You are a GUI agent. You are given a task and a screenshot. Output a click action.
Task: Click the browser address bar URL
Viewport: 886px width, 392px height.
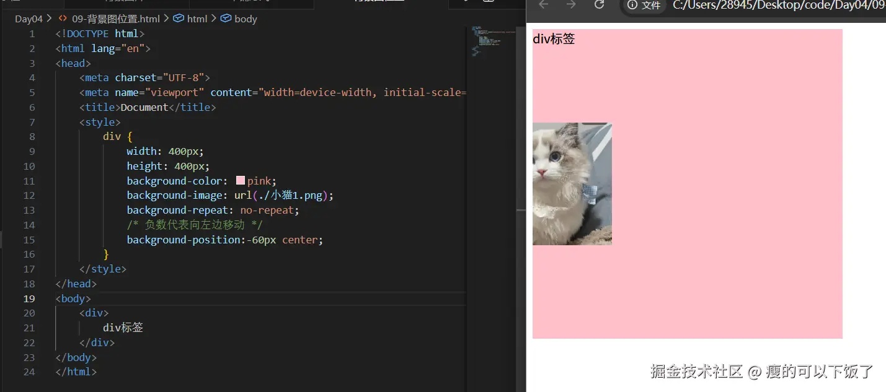tap(779, 5)
